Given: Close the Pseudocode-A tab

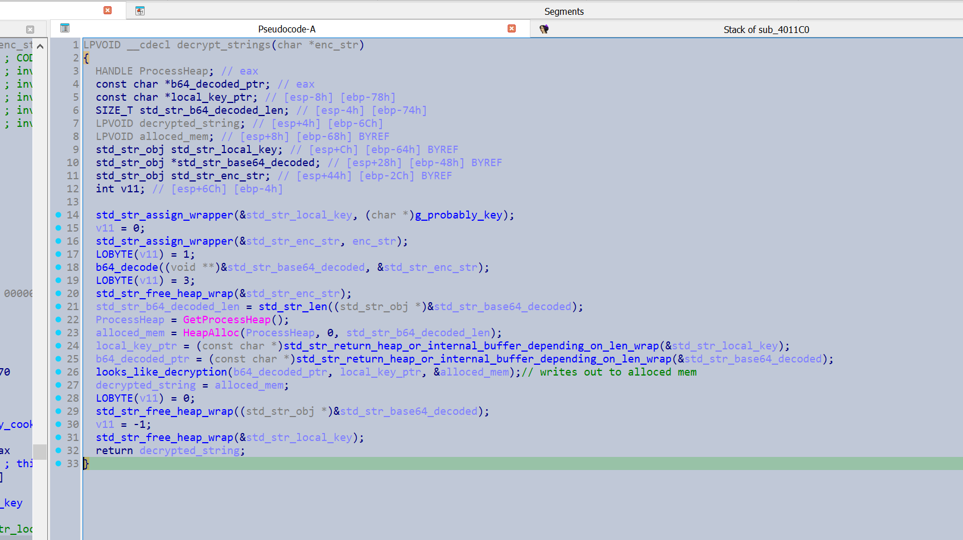Looking at the screenshot, I should point(512,28).
